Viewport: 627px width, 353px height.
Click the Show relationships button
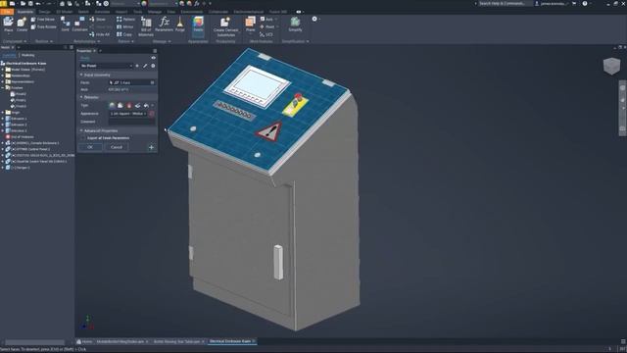tap(98, 20)
